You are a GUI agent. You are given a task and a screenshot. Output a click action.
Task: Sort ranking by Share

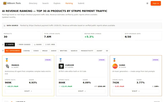[38, 45]
